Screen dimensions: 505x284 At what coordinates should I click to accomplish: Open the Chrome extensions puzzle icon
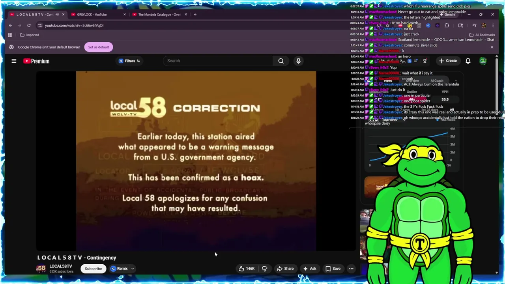coord(447,25)
